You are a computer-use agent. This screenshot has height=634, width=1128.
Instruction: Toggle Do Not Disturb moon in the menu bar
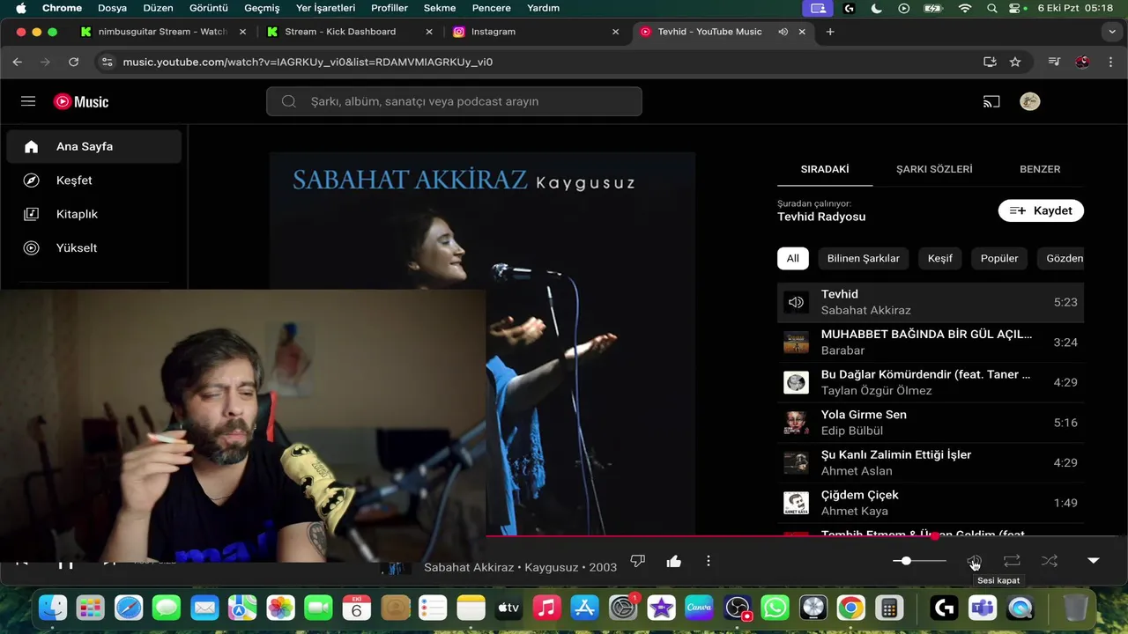[876, 8]
